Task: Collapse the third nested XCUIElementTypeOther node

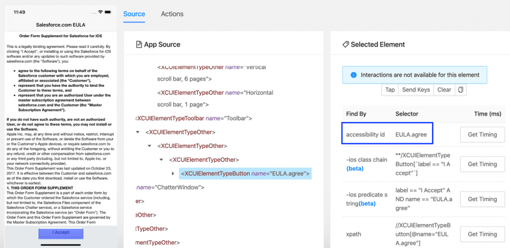Action: pyautogui.click(x=162, y=160)
